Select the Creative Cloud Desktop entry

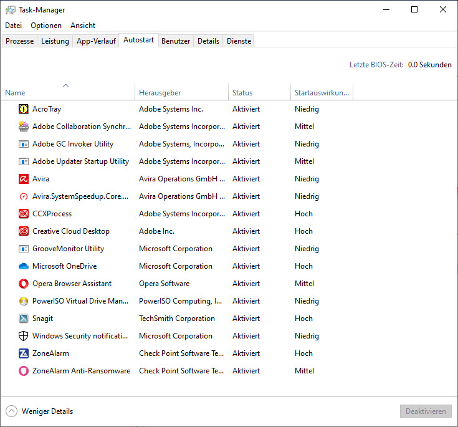point(71,231)
